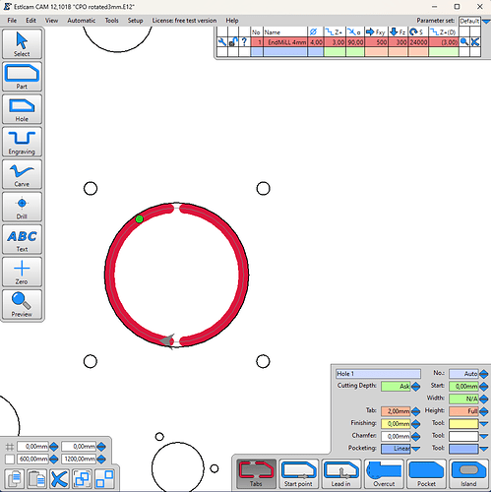Toggle the grid checkbox beside 600,00mm
Image resolution: width=491 pixels, height=492 pixels.
tap(10, 459)
